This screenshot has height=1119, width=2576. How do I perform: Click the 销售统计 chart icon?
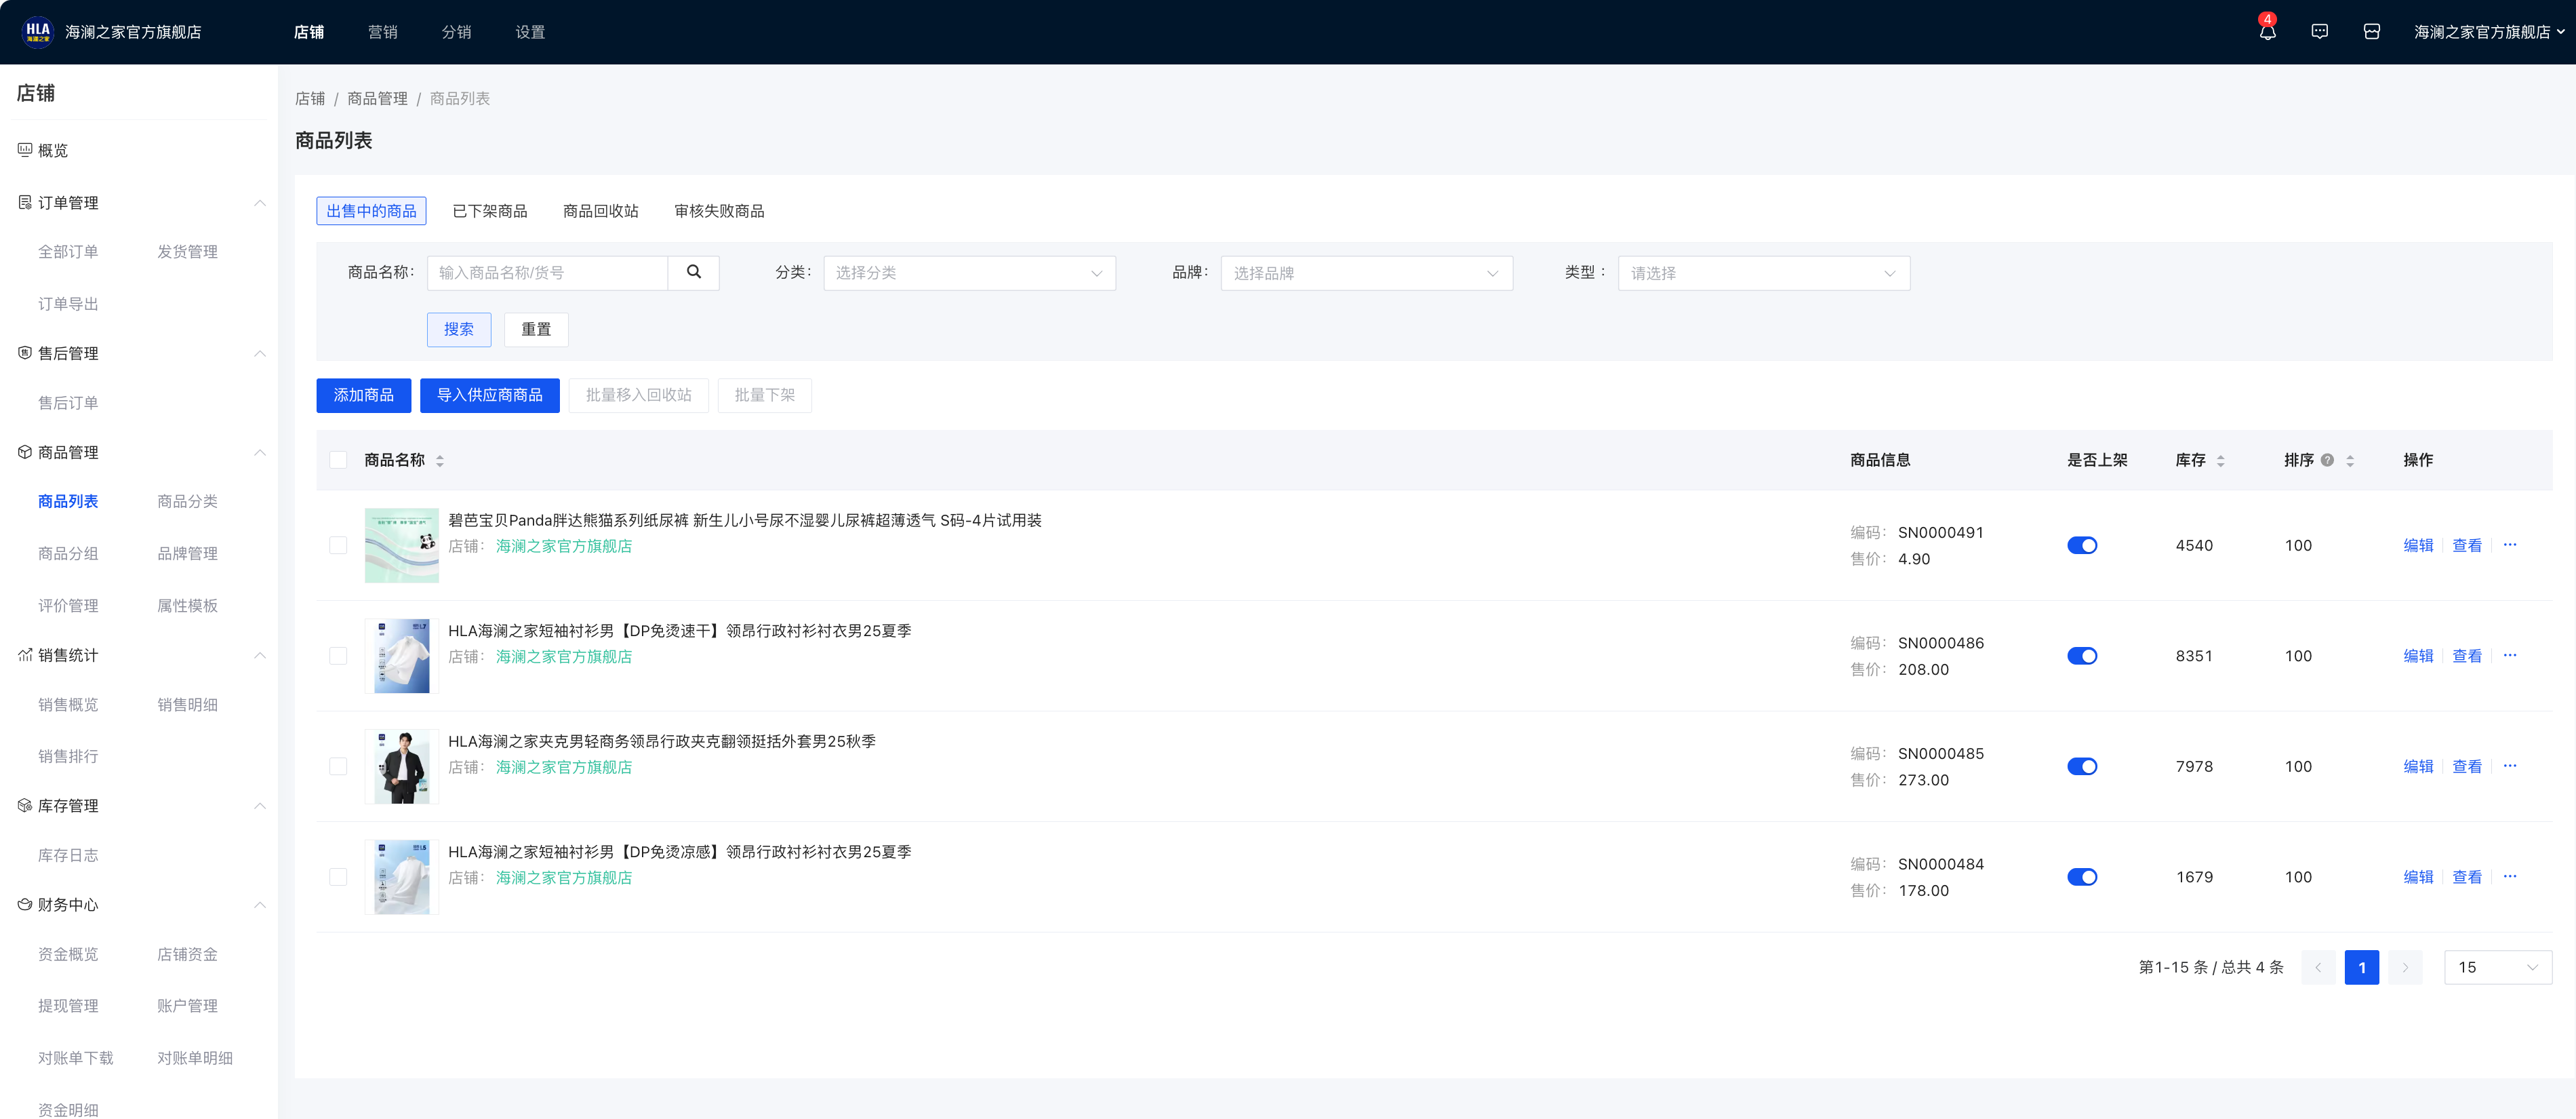point(25,655)
